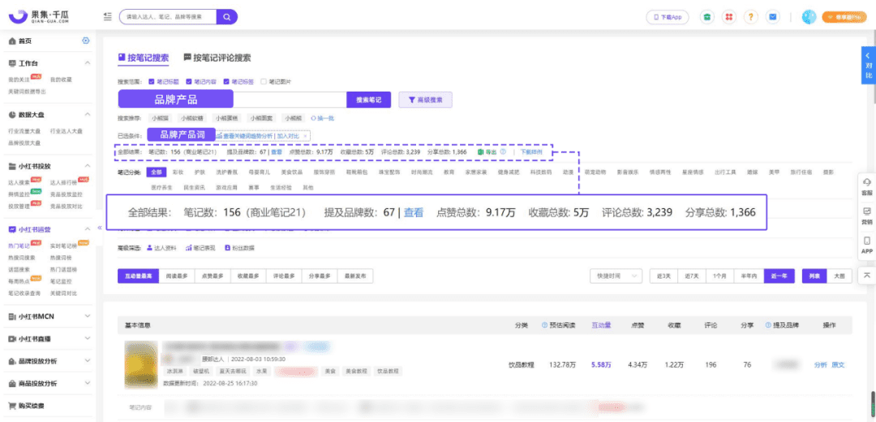Click the 下载App button

668,17
